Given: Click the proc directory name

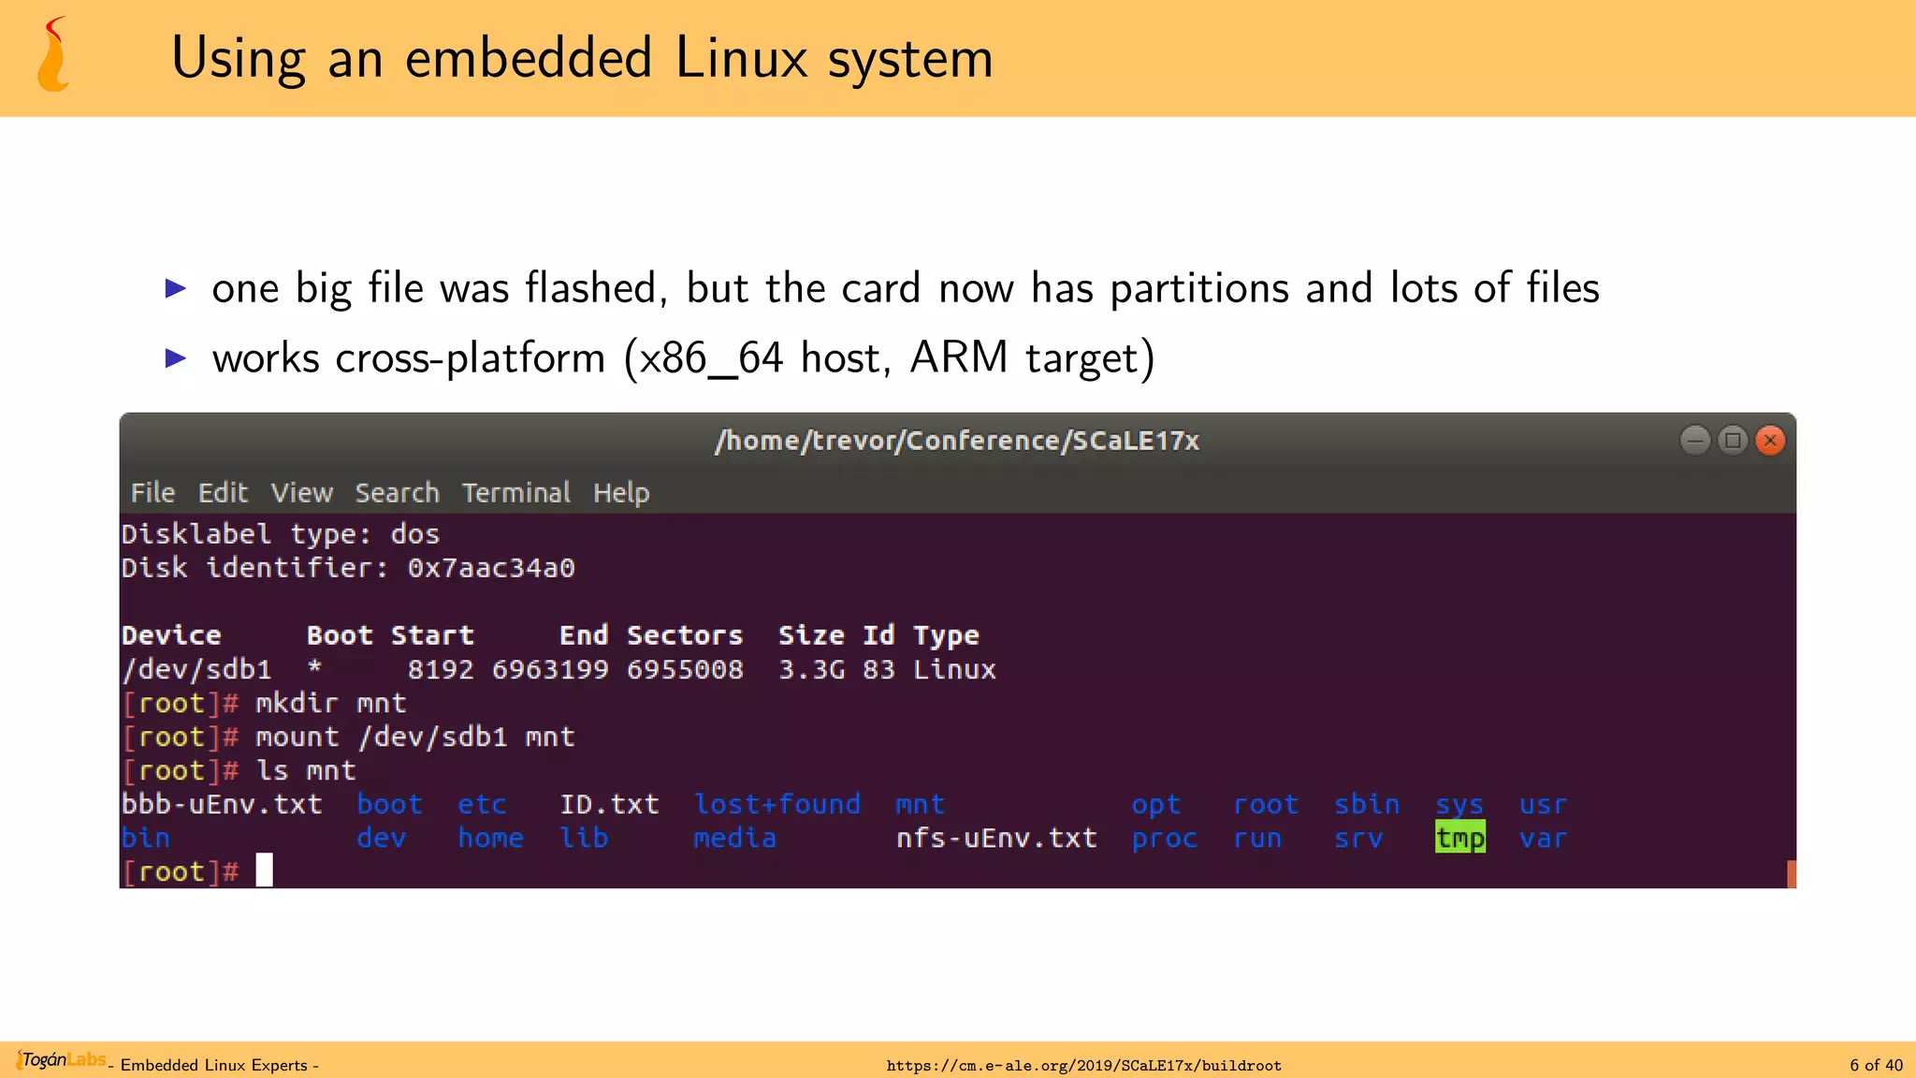Looking at the screenshot, I should coord(1164,838).
